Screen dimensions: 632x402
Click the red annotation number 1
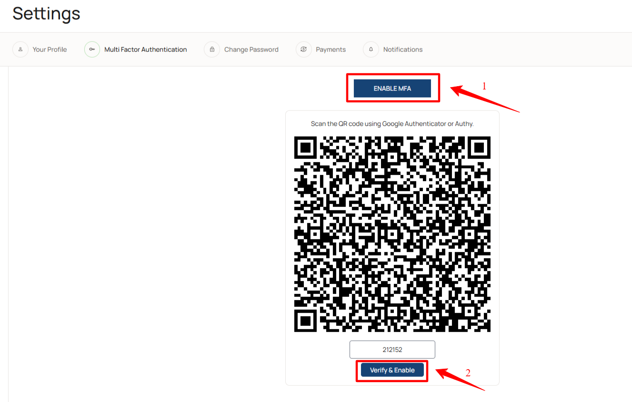(484, 86)
